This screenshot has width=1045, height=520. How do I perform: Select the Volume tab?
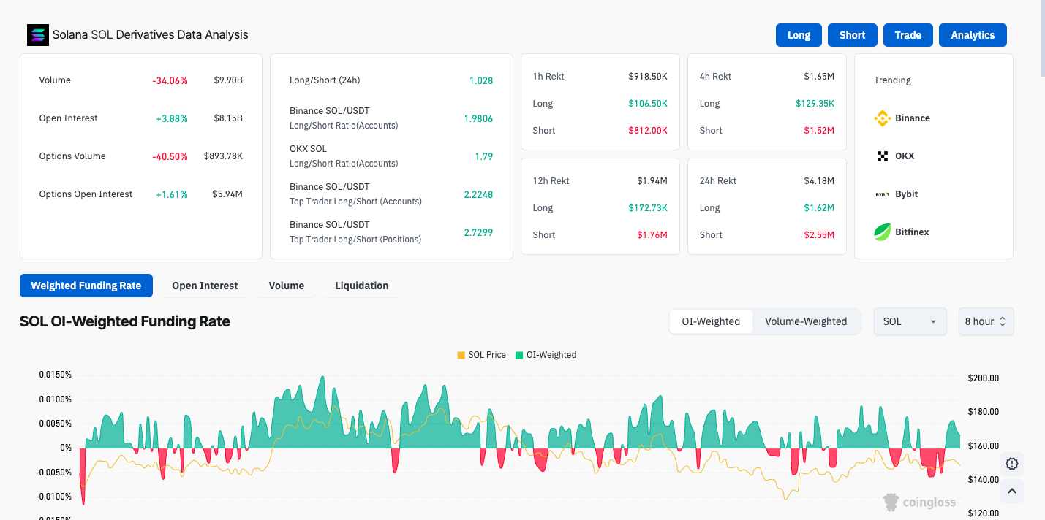click(286, 286)
